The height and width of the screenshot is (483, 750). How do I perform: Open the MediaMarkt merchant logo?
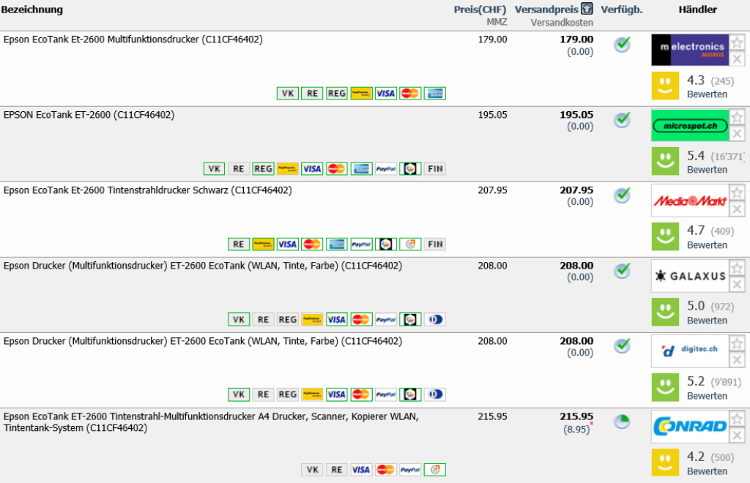[689, 201]
